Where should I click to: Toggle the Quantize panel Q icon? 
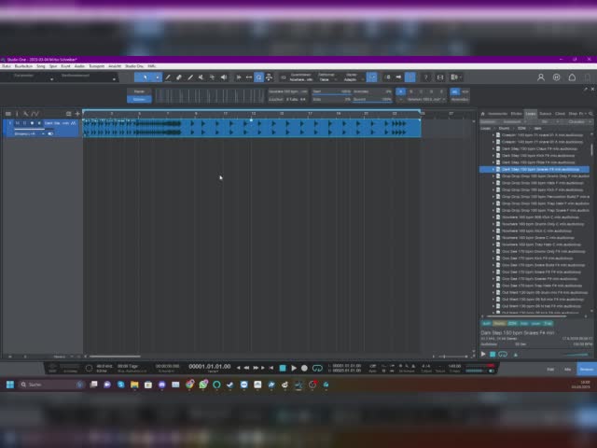coord(259,77)
